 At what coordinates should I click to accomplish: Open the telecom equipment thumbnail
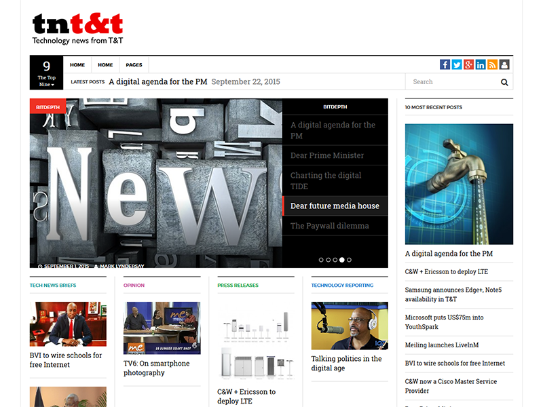point(256,341)
